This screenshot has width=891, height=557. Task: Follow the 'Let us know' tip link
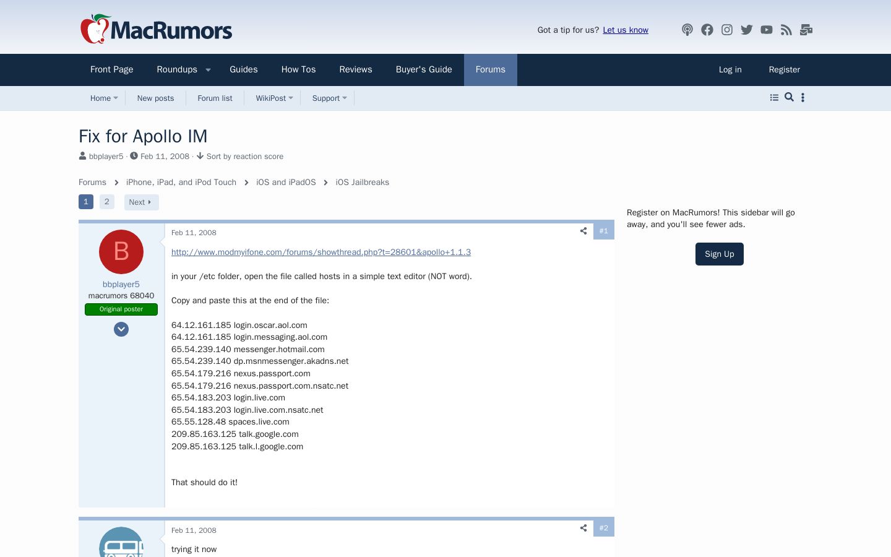[x=626, y=30]
